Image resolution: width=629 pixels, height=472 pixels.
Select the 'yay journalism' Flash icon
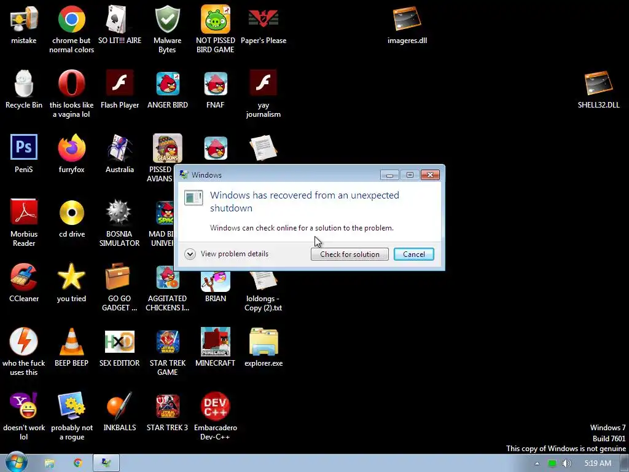(263, 84)
